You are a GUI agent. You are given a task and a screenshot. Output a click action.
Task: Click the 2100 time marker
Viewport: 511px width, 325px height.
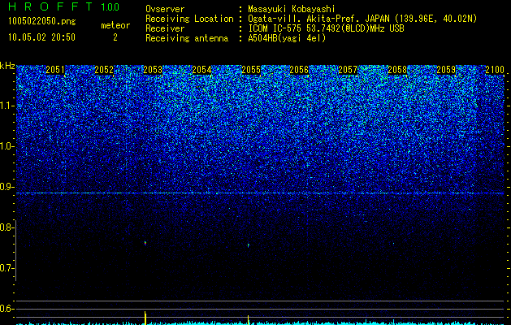coord(495,70)
